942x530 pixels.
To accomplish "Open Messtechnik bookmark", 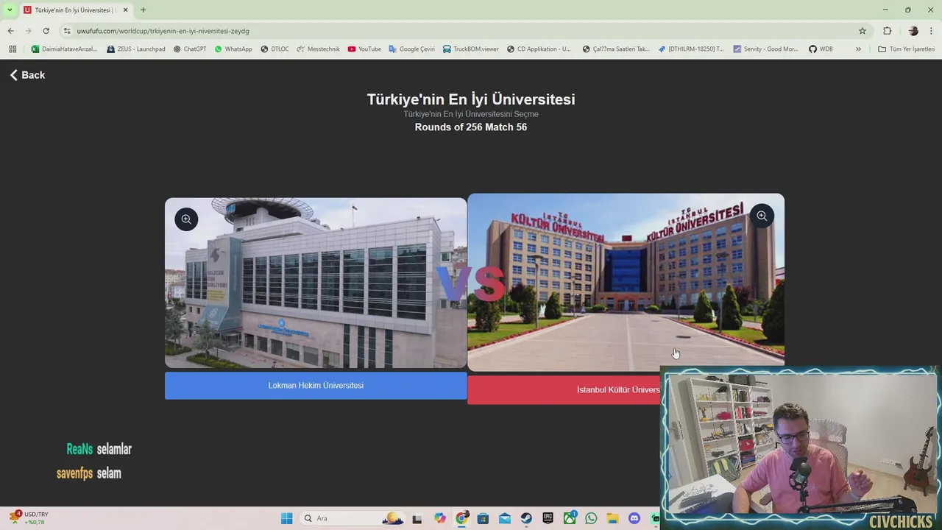I will pyautogui.click(x=318, y=49).
